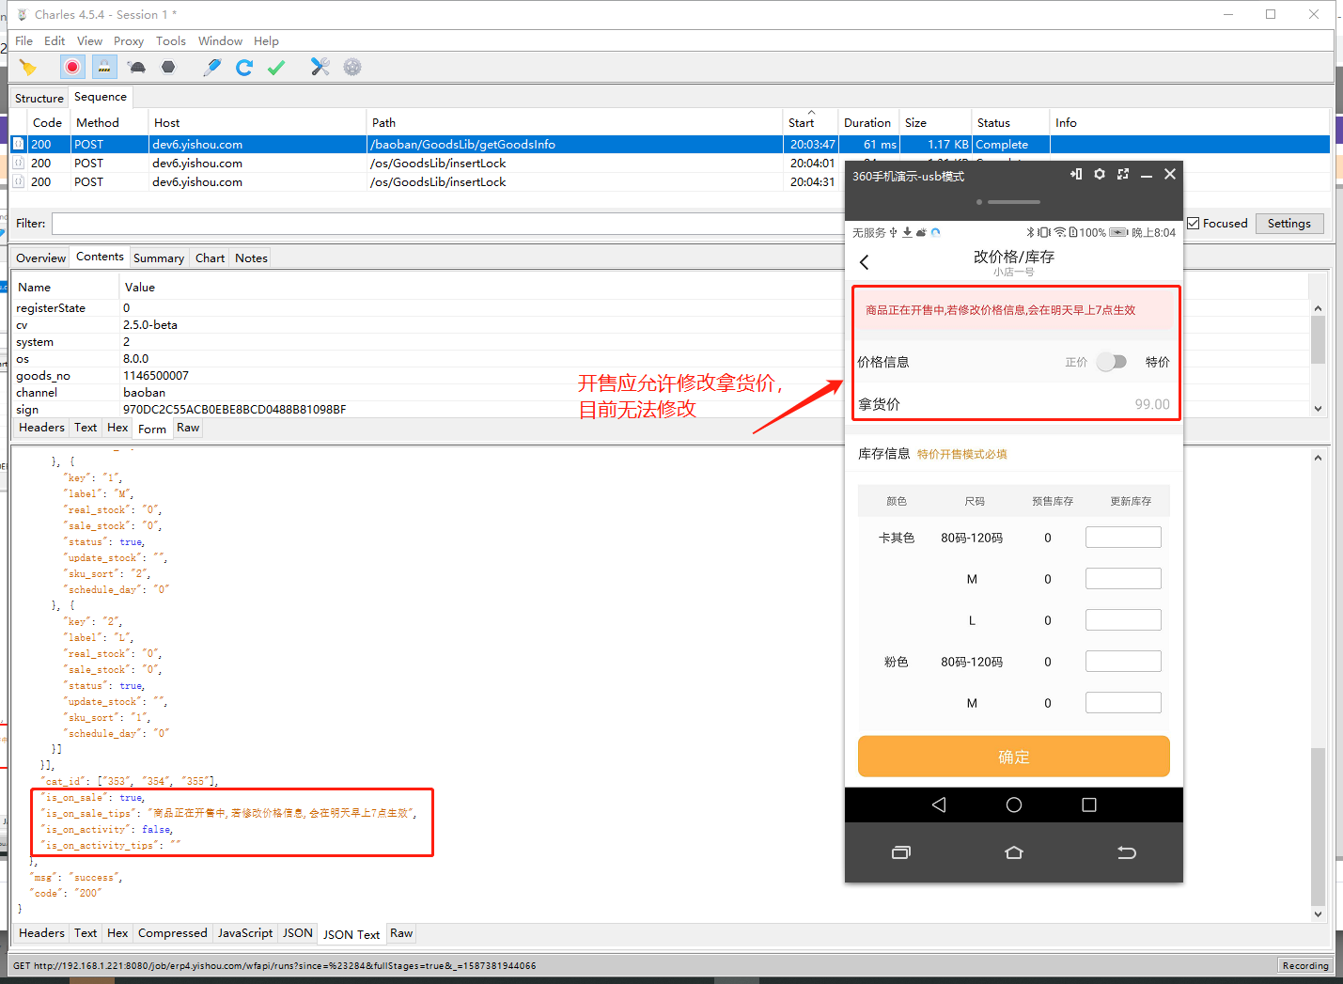Click the 拿货价 value 99.00
The width and height of the screenshot is (1343, 984).
tap(1152, 404)
